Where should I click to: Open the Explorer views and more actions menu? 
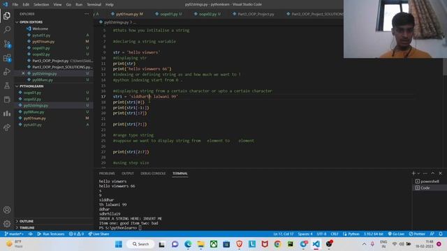(87, 14)
